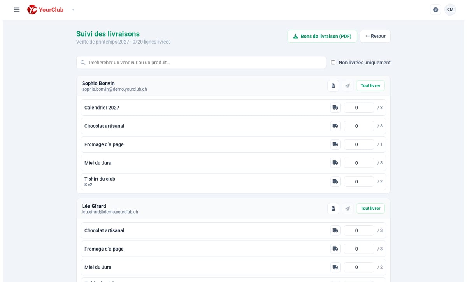The image size is (467, 282).
Task: Click truck icon for Léa's Fromage d'alpage
Action: 335,249
